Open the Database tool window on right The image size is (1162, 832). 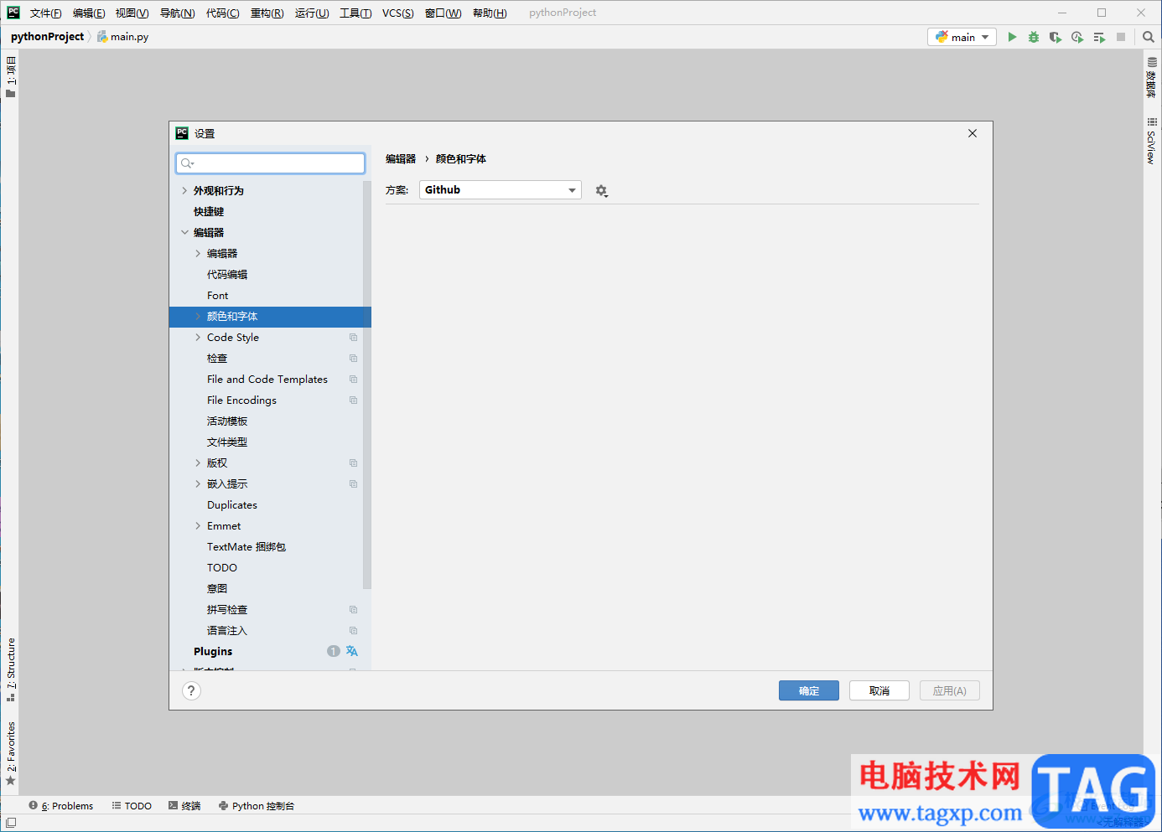1152,78
